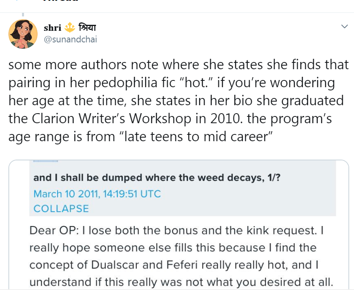Click the small blue bar atop quoted image
The image size is (354, 290).
point(46,161)
